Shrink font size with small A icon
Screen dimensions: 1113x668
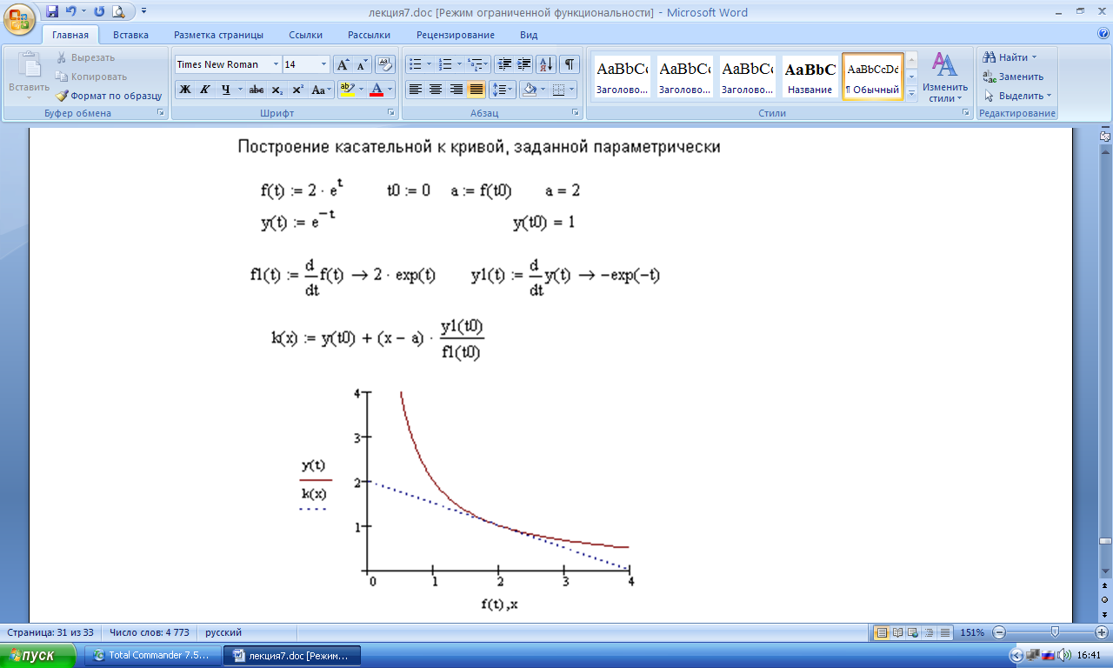[x=363, y=64]
